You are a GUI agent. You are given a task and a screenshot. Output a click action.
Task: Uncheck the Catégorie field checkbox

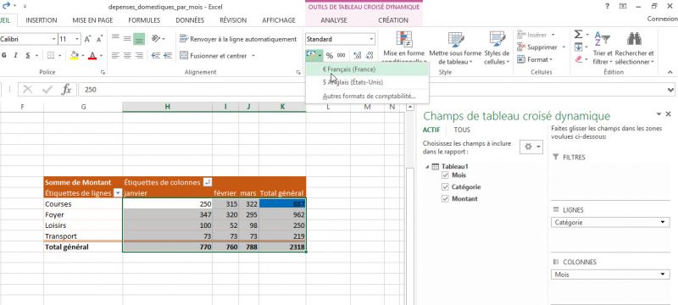(445, 186)
